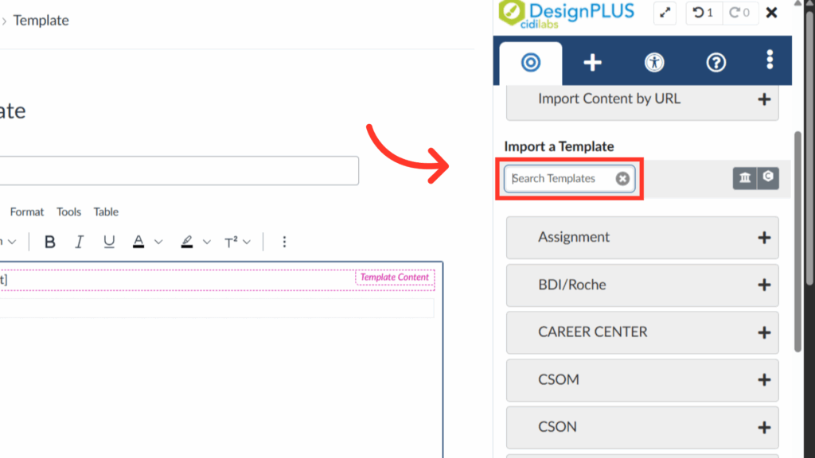The height and width of the screenshot is (458, 815).
Task: Click inside the Search Templates field
Action: coord(563,178)
